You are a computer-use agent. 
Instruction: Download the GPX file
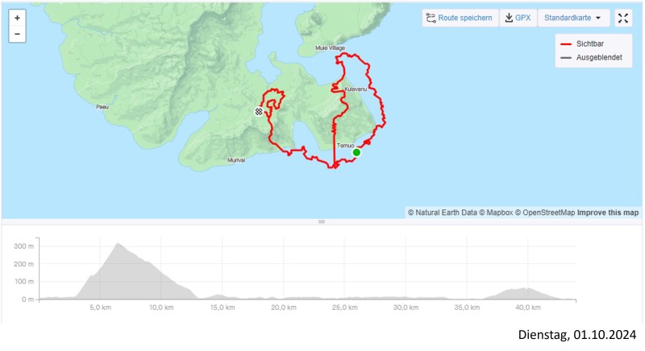coord(518,18)
